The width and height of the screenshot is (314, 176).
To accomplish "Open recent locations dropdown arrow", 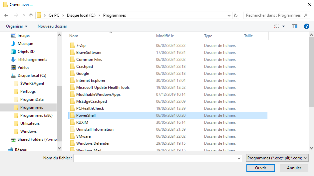I will point(24,15).
